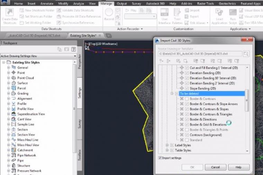Click the Grading icon in tree
Screen dimensions: 263x175
point(13,93)
